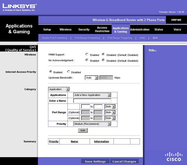
Task: Select Disabled for WMM Support
Action: [103, 55]
